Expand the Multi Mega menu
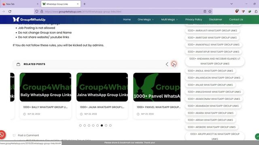Viewport: 259px width, 145px height. pos(169,20)
